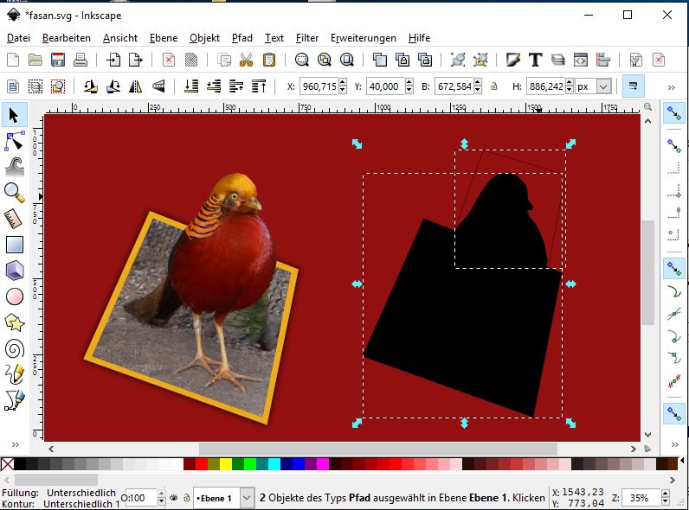Toggle layer visibility eye in status bar
689x510 pixels.
173,498
